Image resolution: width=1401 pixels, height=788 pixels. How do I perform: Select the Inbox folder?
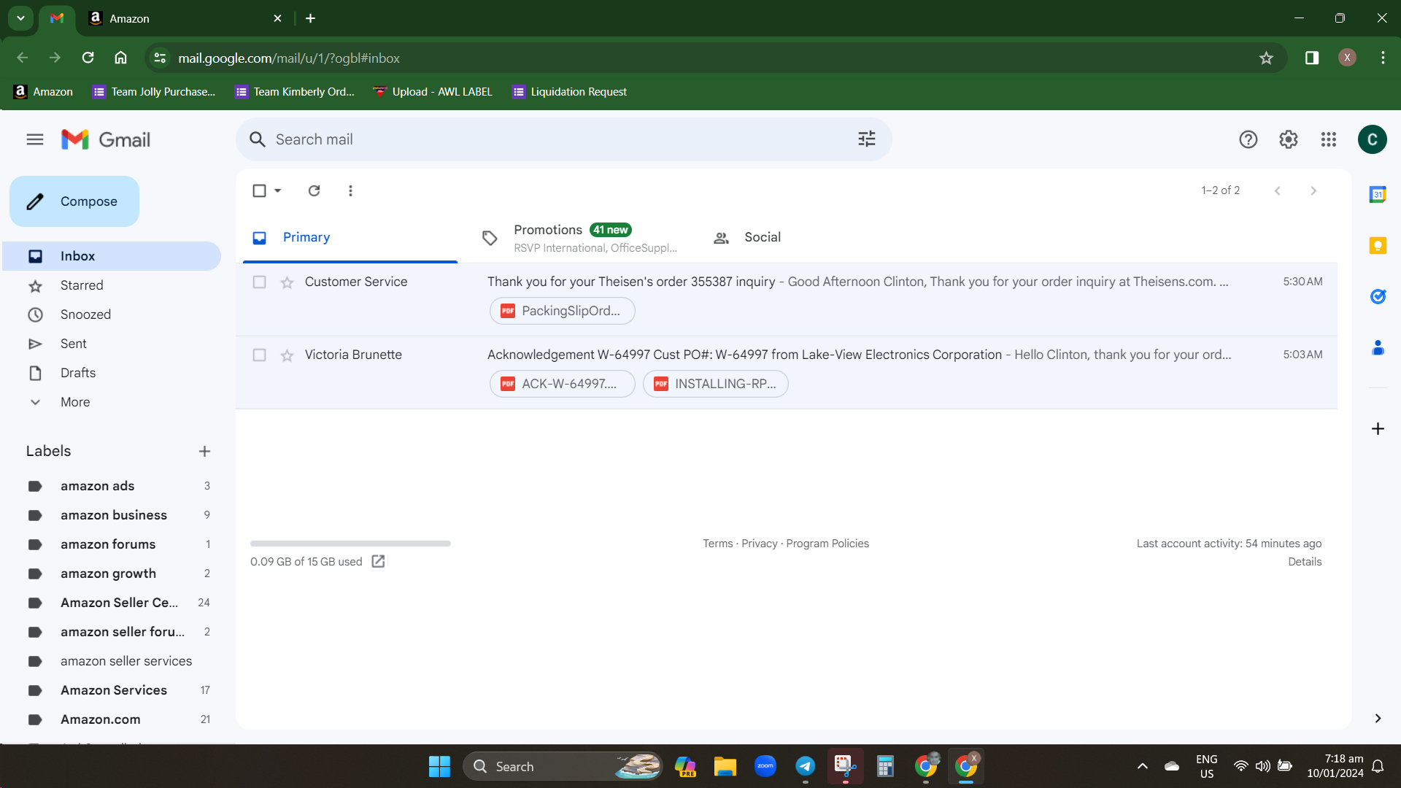pyautogui.click(x=111, y=256)
